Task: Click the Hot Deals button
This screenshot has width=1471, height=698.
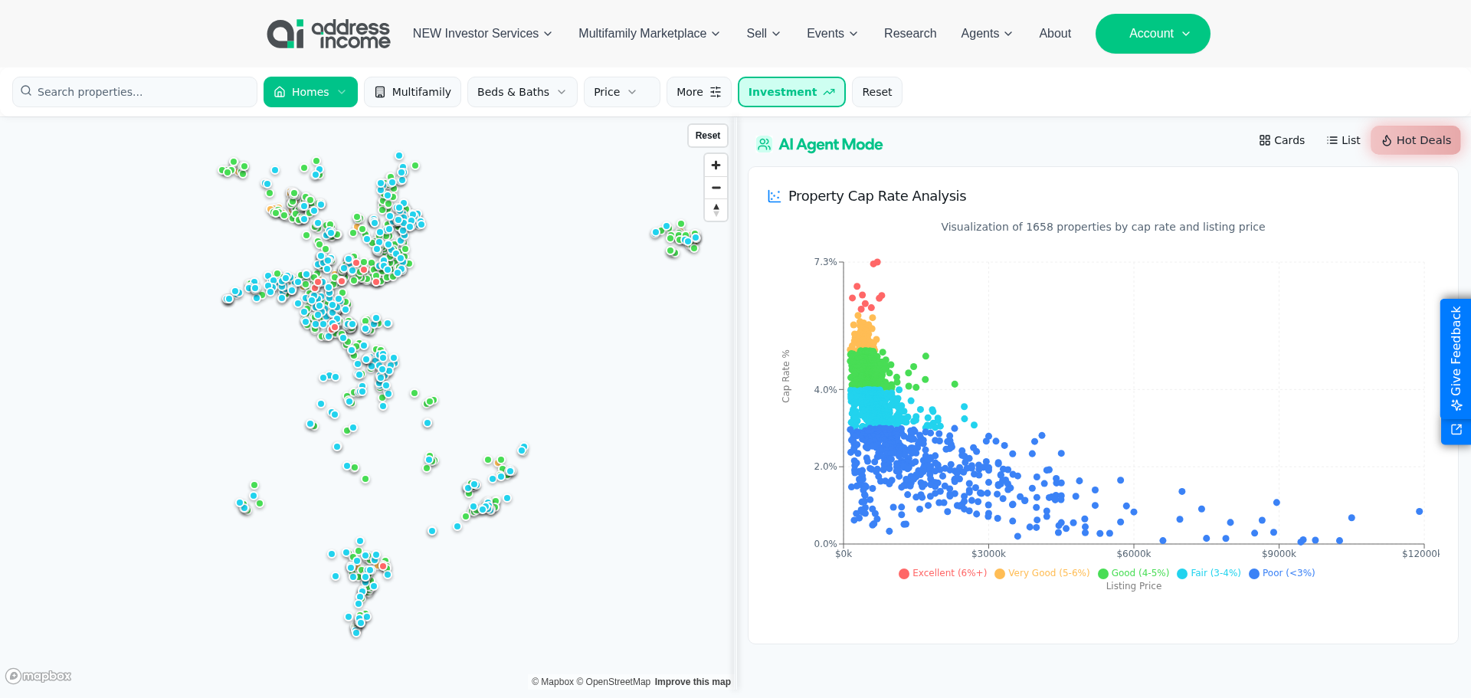Action: 1415,140
